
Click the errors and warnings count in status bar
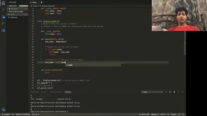36,114
